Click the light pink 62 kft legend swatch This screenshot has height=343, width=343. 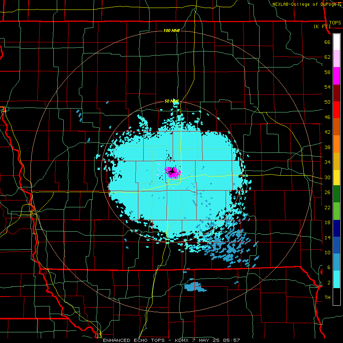coord(337,59)
